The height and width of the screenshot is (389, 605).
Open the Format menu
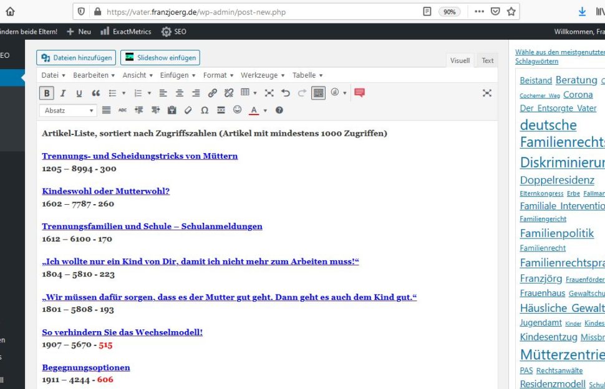coord(218,75)
